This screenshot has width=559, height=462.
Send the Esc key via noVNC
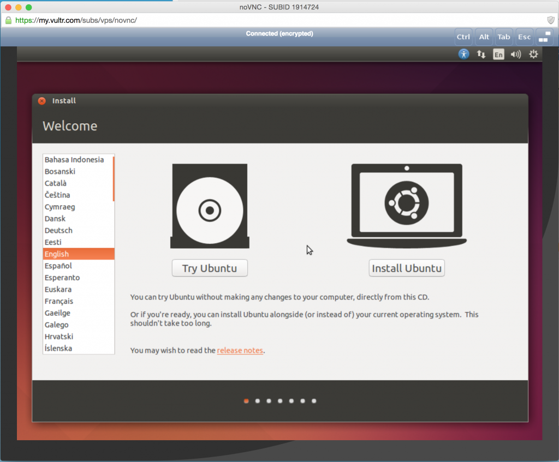pyautogui.click(x=524, y=37)
